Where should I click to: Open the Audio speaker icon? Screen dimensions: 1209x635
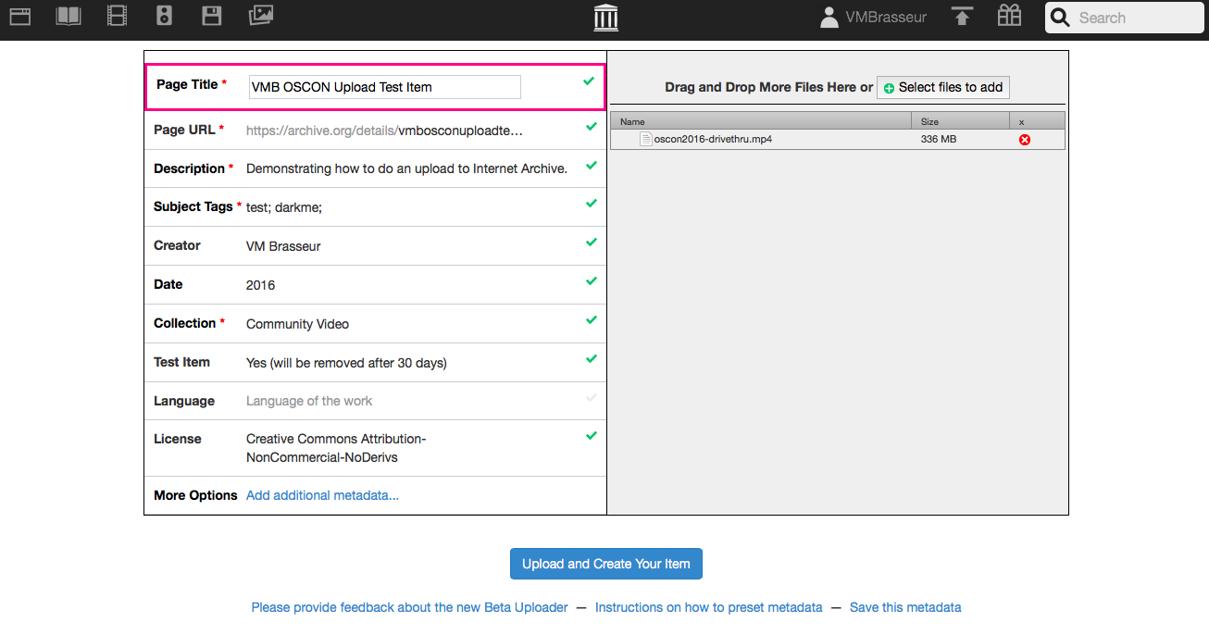165,16
